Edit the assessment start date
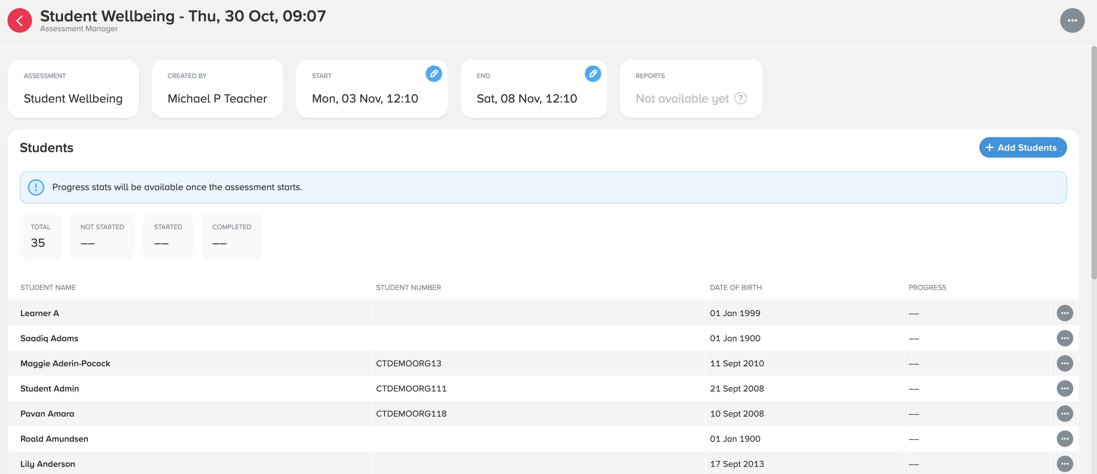The image size is (1097, 474). pos(434,74)
